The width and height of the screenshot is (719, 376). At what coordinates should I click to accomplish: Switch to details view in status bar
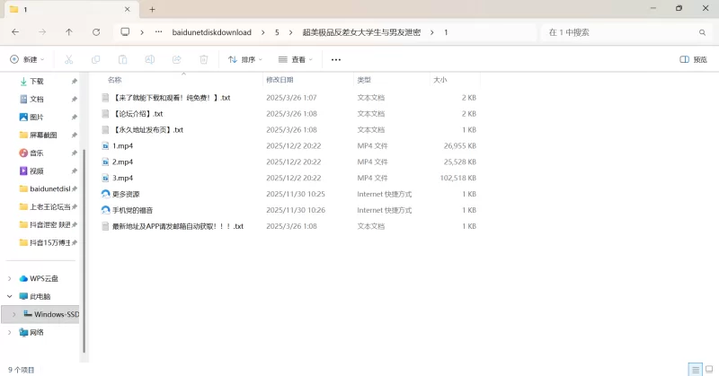click(695, 369)
